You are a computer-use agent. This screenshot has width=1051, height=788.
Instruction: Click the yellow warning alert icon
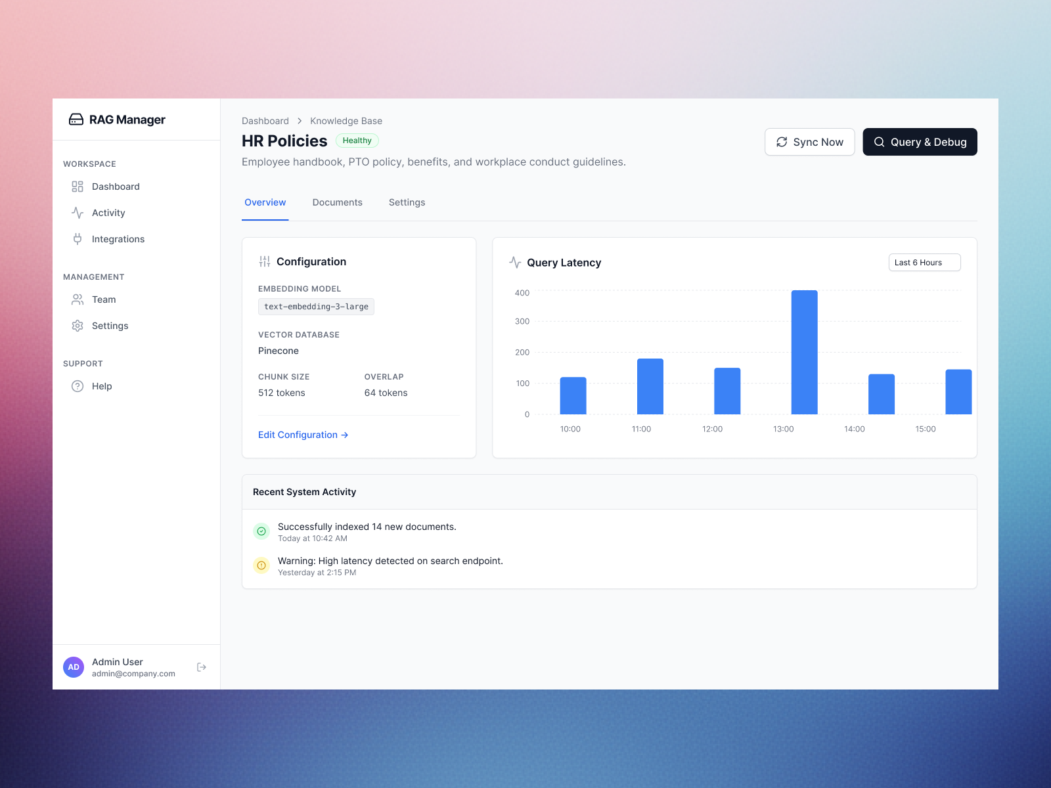pos(261,565)
